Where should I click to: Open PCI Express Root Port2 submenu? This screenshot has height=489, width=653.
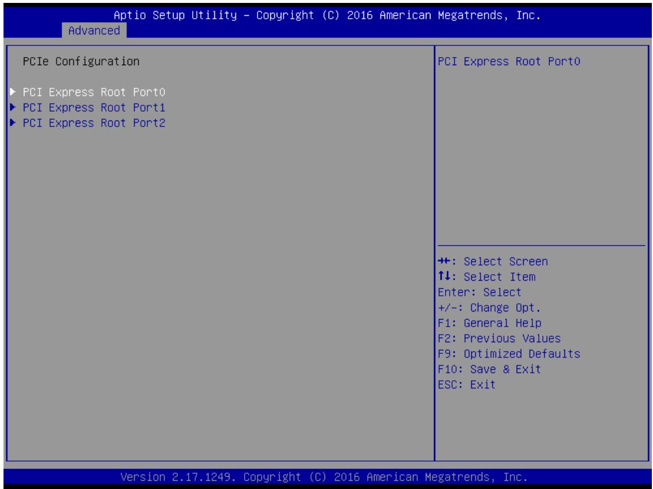tap(94, 123)
